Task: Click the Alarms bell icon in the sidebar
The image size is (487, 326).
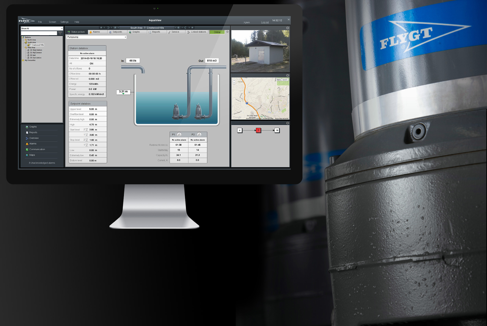Action: (27, 144)
